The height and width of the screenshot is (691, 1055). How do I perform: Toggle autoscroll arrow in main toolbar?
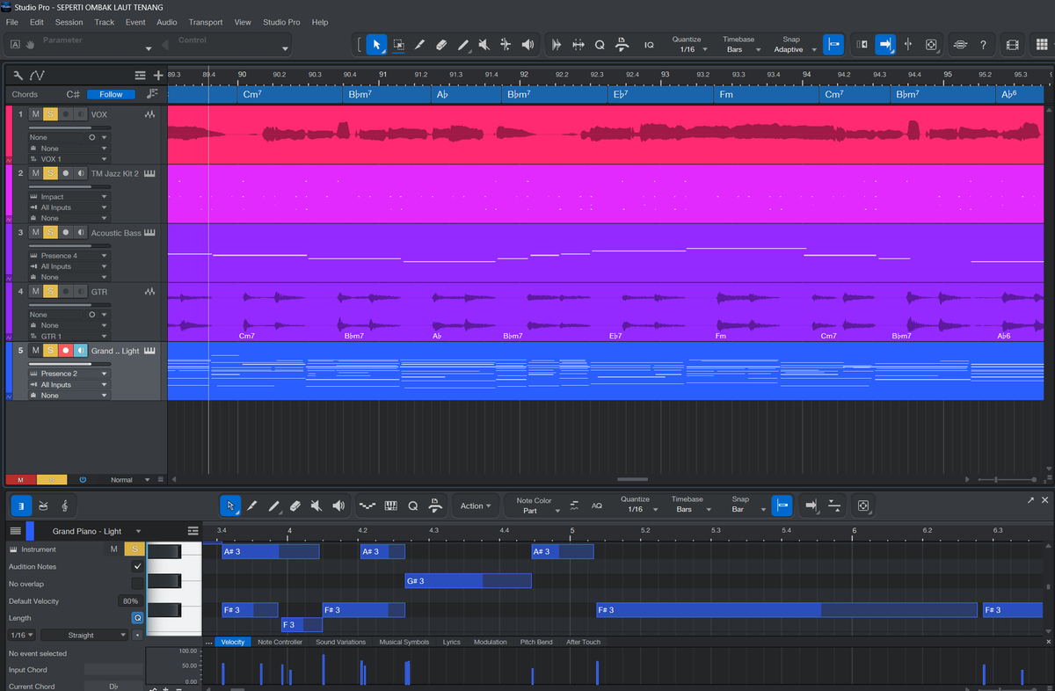click(x=886, y=44)
